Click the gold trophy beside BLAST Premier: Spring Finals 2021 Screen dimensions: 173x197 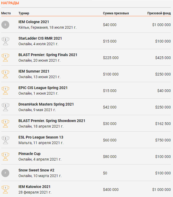[x=5, y=57]
